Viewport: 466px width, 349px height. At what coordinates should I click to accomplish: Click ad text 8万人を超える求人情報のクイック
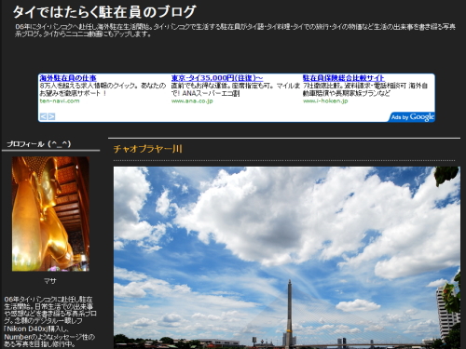103,89
